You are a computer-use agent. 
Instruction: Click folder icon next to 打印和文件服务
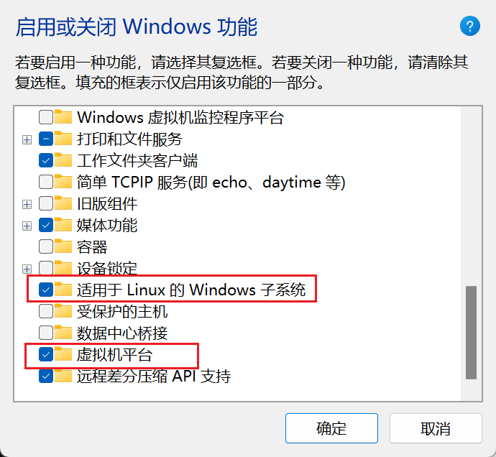pyautogui.click(x=63, y=139)
